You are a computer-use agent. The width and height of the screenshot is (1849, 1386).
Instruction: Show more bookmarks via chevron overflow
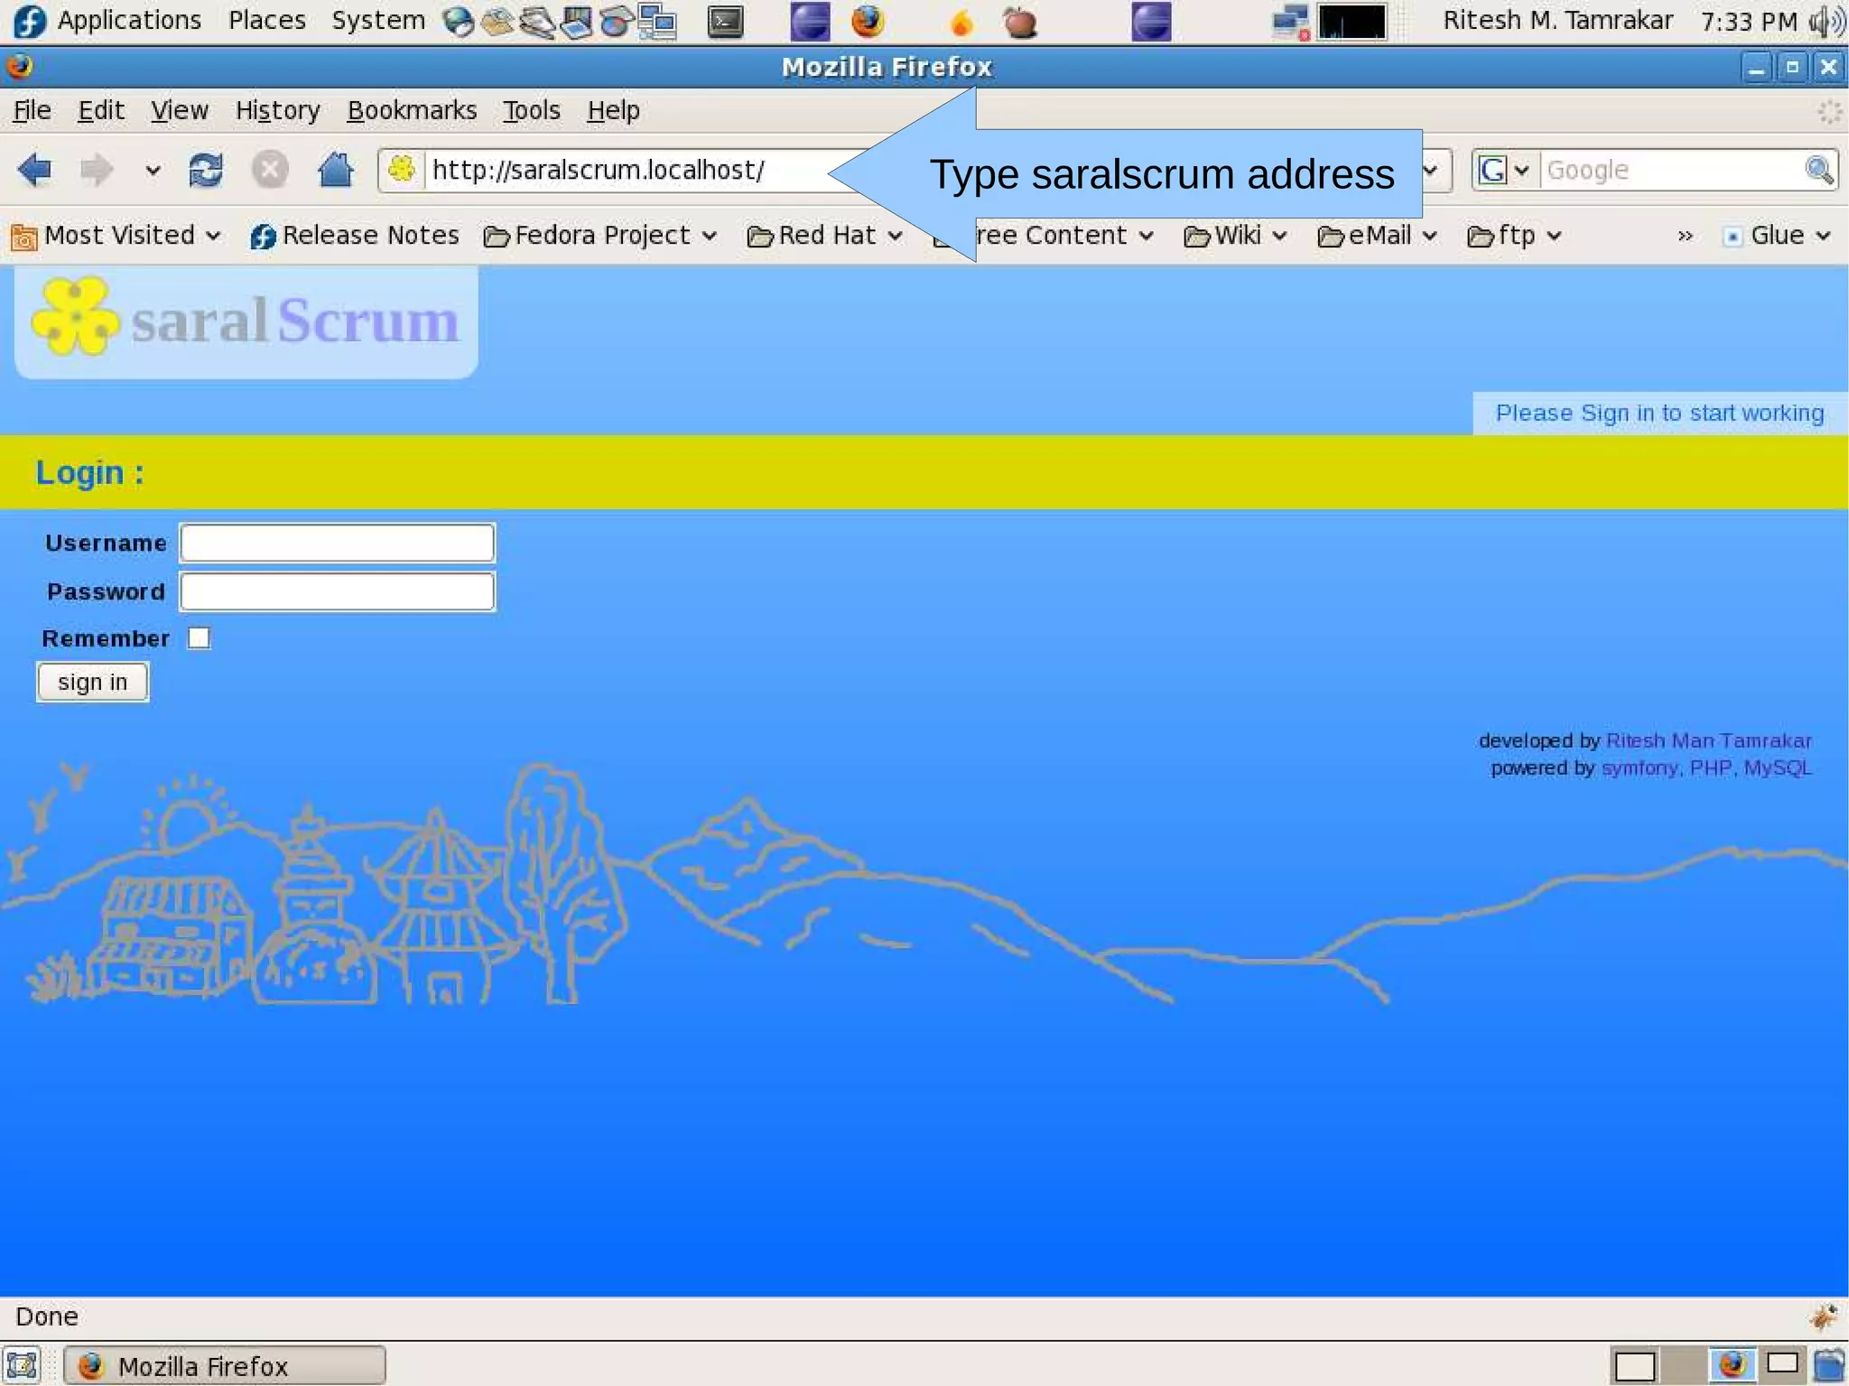tap(1684, 236)
